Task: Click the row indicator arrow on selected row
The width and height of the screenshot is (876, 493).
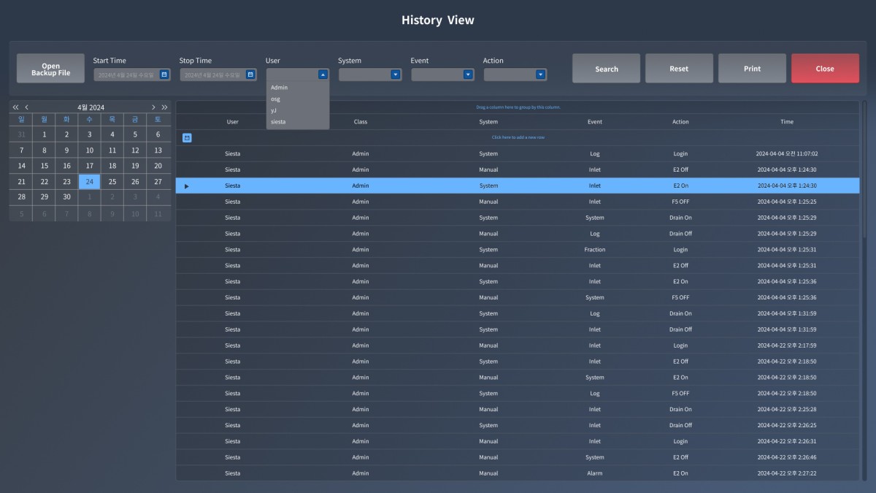Action: point(187,186)
